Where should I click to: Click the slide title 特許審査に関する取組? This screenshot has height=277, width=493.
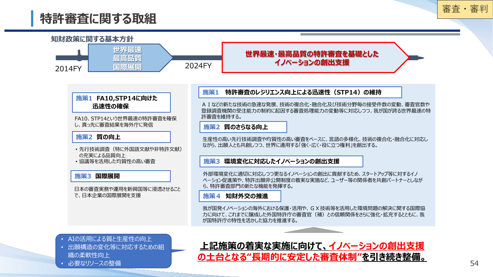click(x=98, y=18)
